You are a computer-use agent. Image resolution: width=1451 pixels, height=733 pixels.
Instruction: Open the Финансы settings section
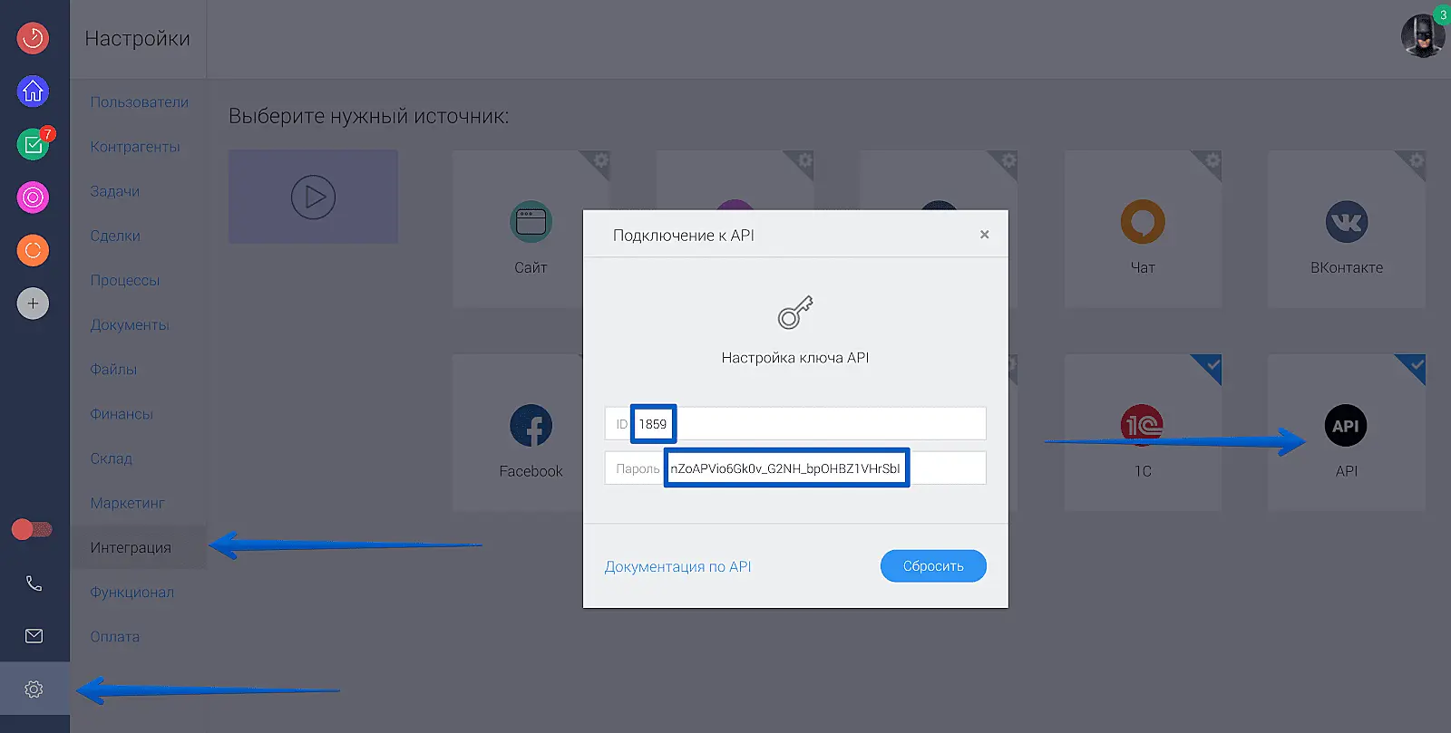pos(122,414)
